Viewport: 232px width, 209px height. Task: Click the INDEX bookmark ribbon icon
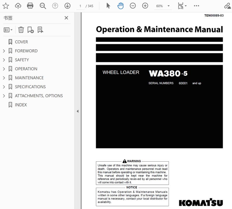tap(10, 105)
